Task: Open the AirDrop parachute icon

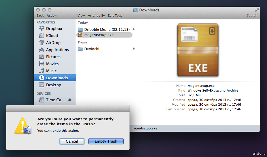Action: coord(41,43)
